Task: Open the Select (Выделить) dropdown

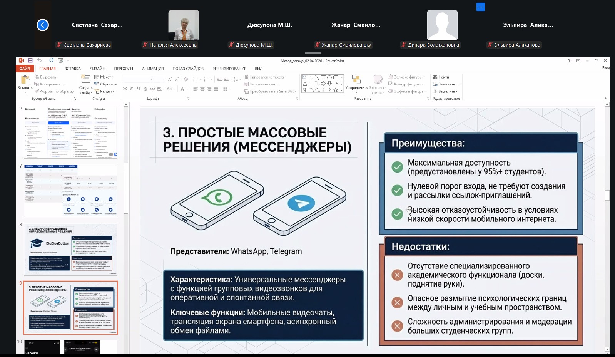Action: pyautogui.click(x=446, y=91)
